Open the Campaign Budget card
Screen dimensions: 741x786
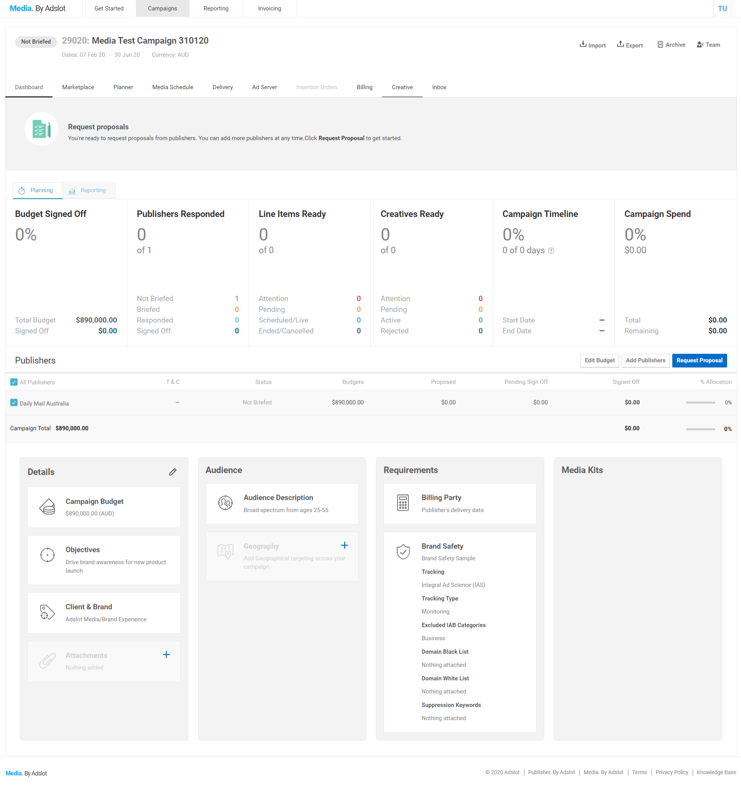(104, 507)
